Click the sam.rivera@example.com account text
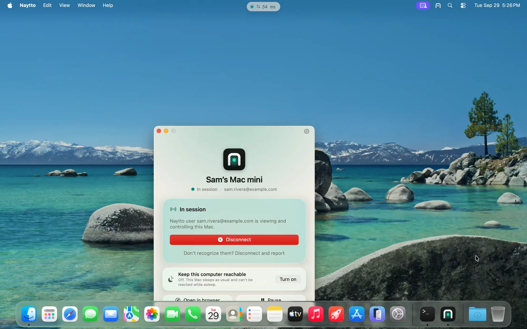The width and height of the screenshot is (527, 329). point(250,189)
